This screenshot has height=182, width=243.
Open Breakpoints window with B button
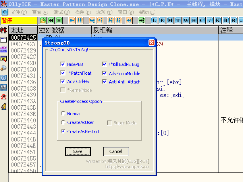click(226, 21)
